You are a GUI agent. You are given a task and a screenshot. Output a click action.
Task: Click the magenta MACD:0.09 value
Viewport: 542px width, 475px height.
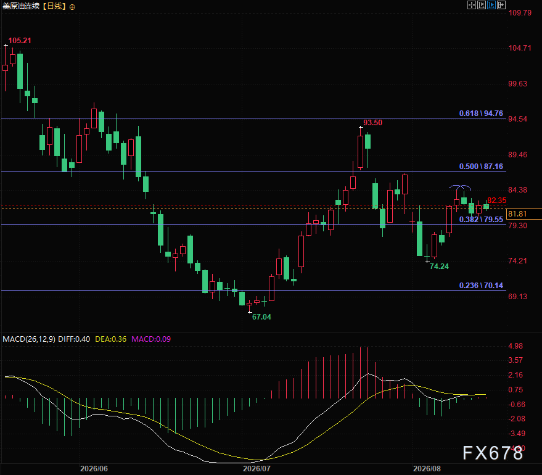pos(151,339)
